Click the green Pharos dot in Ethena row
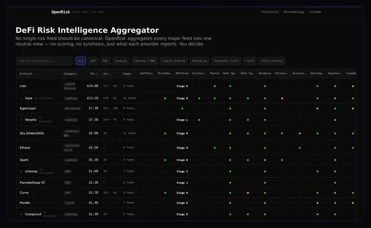Image resolution: width=371 pixels, height=228 pixels. 214,148
